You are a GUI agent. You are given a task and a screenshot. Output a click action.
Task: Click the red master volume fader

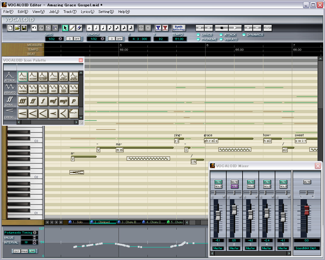(x=307, y=210)
